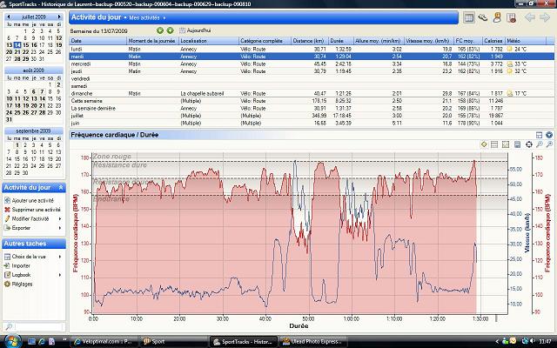This screenshot has height=348, width=557.
Task: Click Show Desktop quick launch icon
Action: [x=31, y=342]
